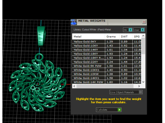Click the horizontal scroll left arrow
Screen dimensions: 165x123
coord(74,86)
